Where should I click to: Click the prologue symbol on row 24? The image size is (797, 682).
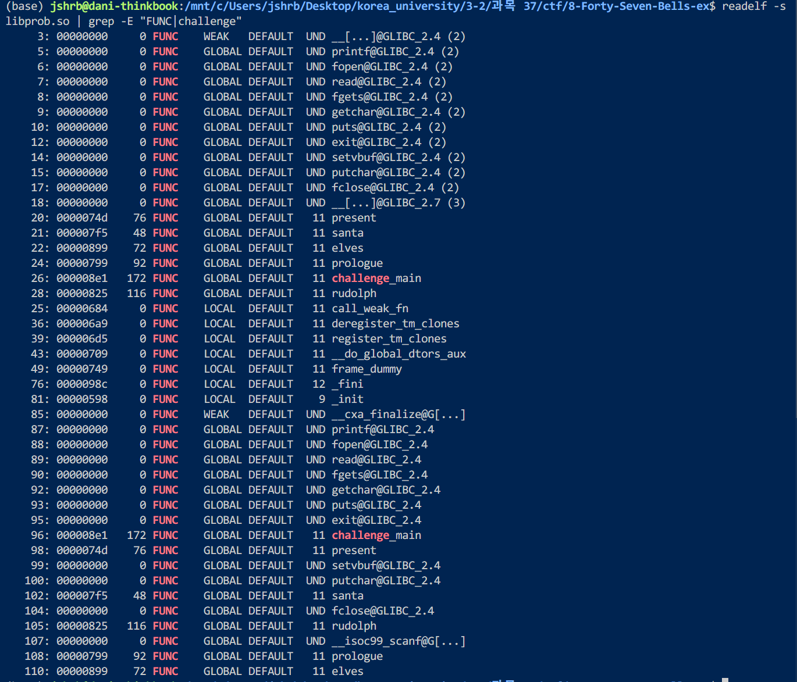tap(357, 263)
